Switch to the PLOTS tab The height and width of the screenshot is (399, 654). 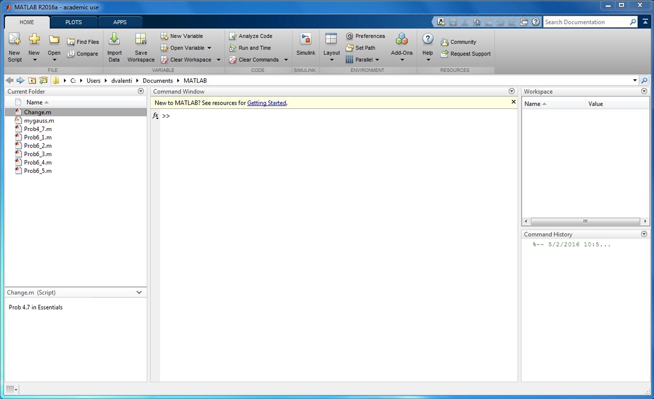[74, 22]
